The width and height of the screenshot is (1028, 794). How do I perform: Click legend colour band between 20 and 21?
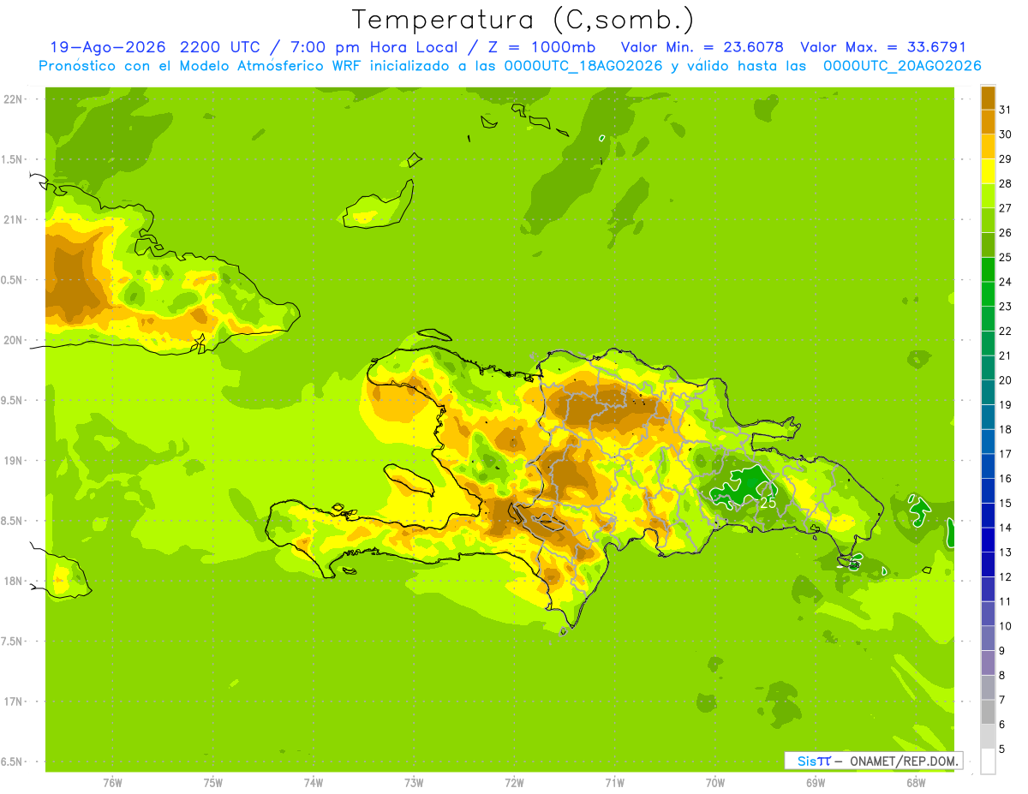988,367
